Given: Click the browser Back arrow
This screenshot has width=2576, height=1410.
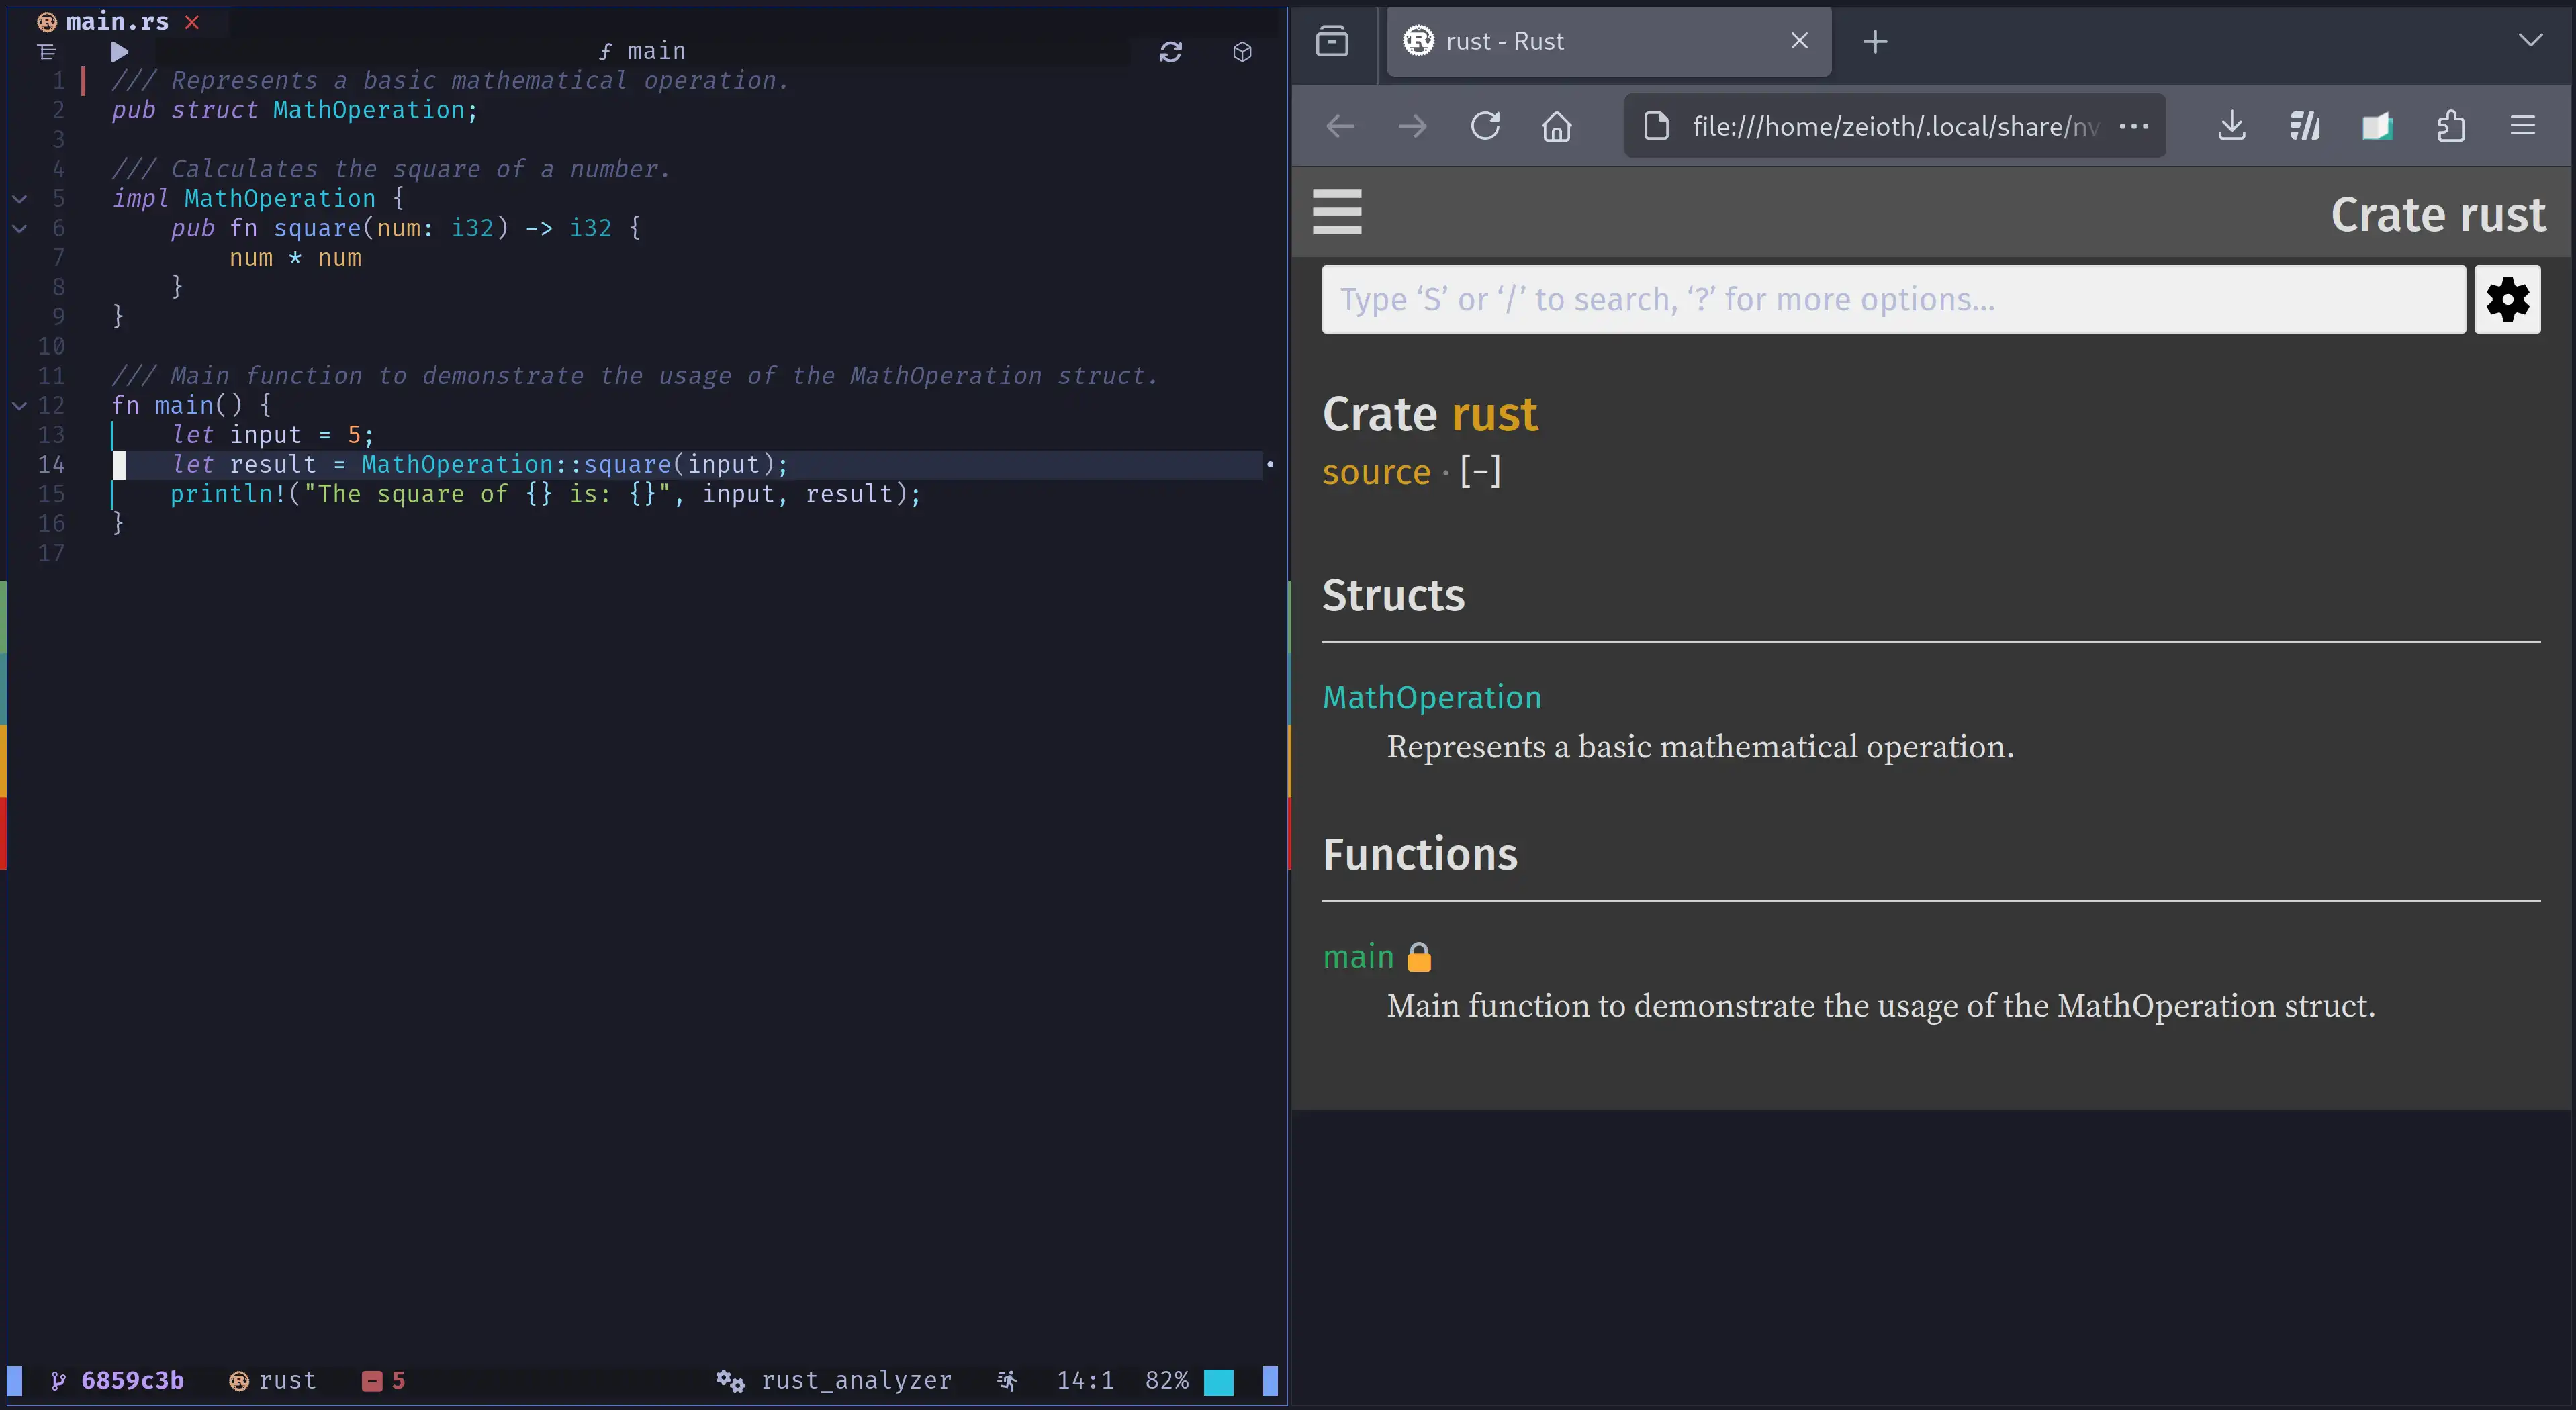Looking at the screenshot, I should click(x=1340, y=126).
